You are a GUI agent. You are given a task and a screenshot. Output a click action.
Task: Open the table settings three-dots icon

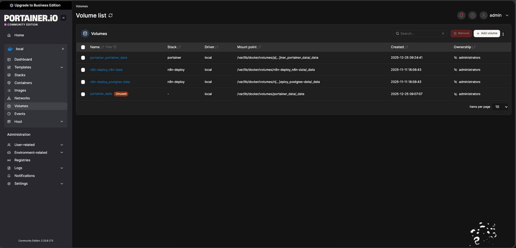tap(503, 34)
